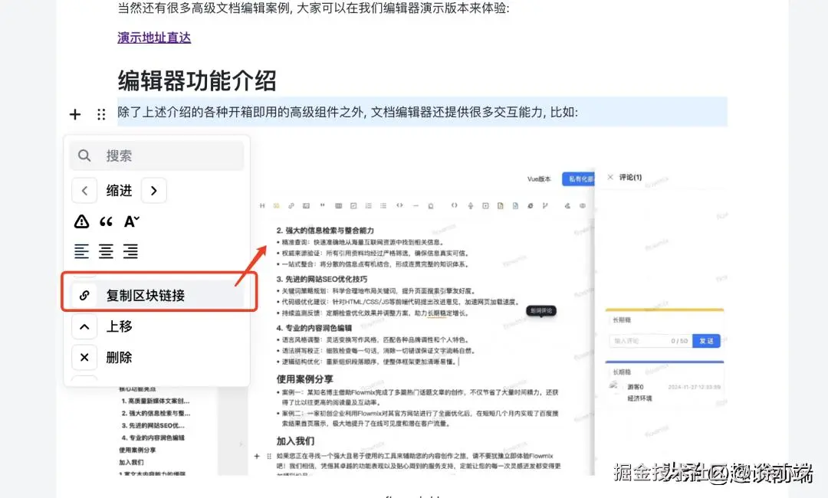Close the 评论(1) comment panel
Screen dimensions: 828x498
tap(610, 177)
